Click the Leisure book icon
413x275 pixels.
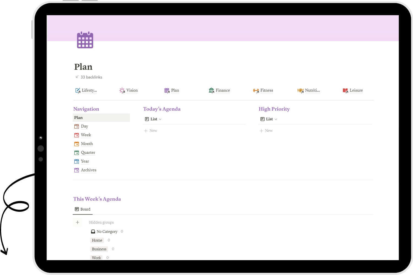pos(345,90)
